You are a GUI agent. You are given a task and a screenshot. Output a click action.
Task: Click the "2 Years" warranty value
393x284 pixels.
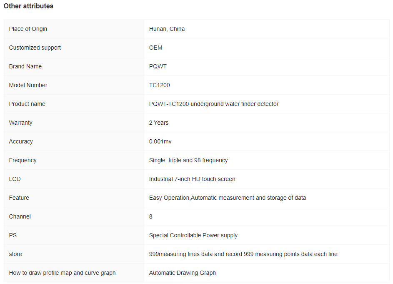click(x=159, y=123)
